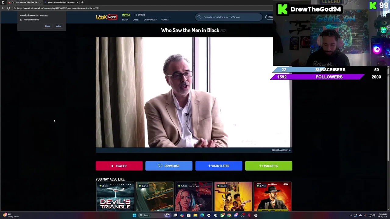Expand the Report an Issue panel
This screenshot has width=390, height=219.
(x=281, y=150)
